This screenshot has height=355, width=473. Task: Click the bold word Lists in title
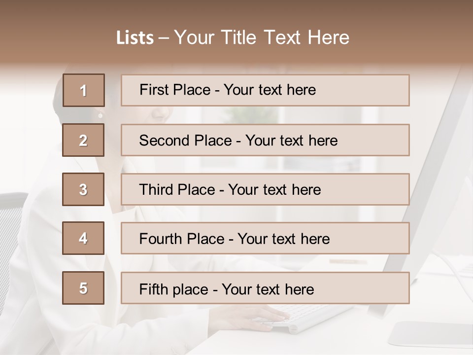coord(135,38)
